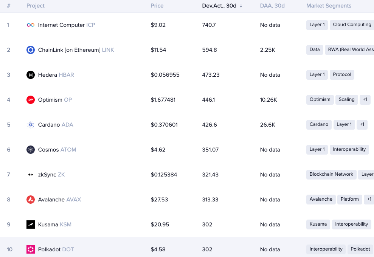Click the Cosmos atom logo icon
The width and height of the screenshot is (374, 257).
click(x=31, y=150)
